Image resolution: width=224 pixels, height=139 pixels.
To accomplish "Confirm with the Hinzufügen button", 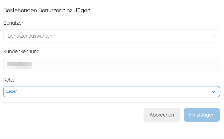I will pos(202,115).
